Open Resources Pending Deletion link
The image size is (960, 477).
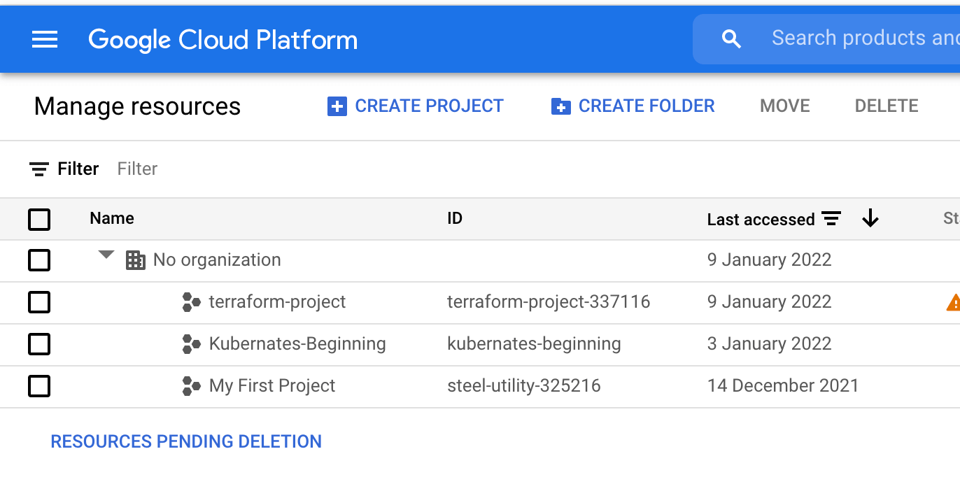(x=186, y=442)
